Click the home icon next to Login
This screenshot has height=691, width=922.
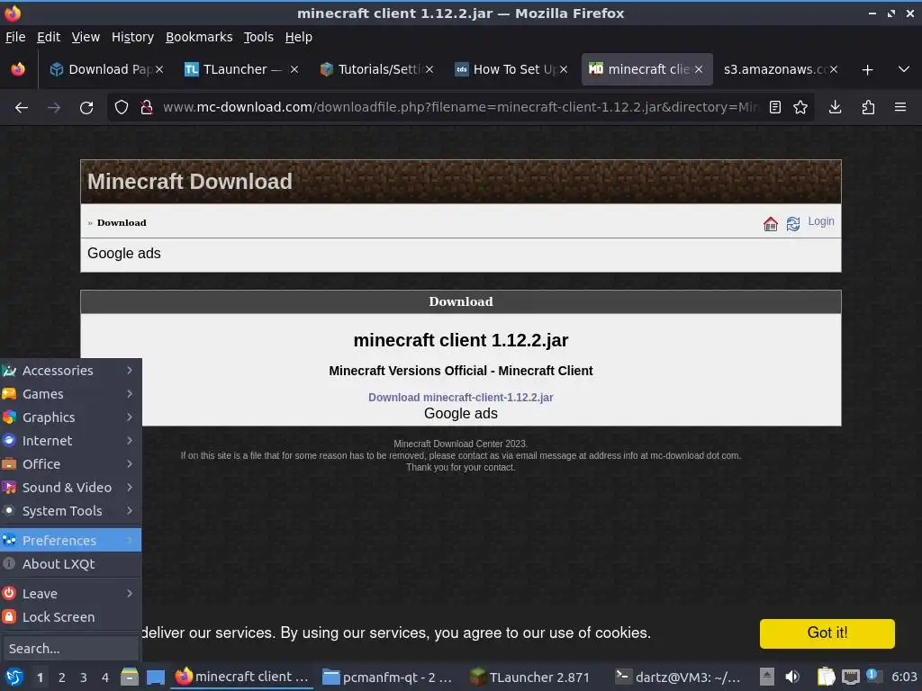[771, 223]
